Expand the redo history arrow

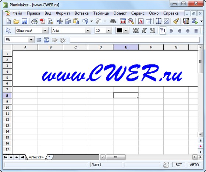(x=105, y=21)
